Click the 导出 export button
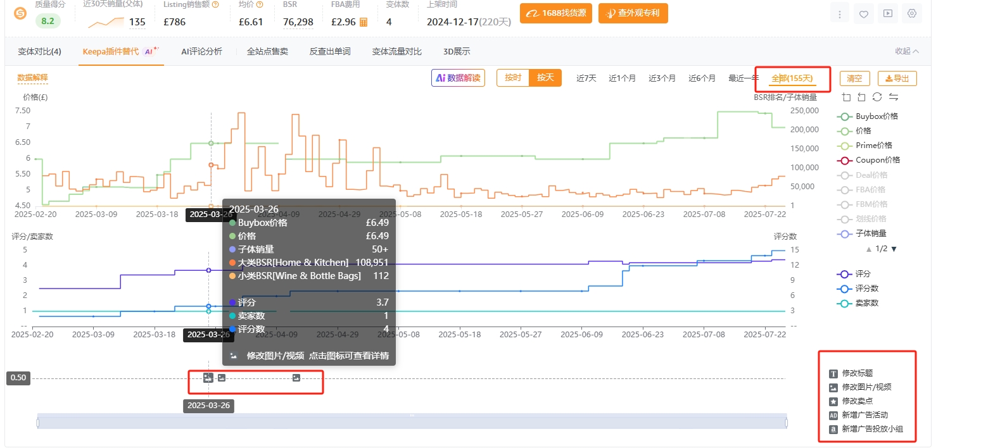1000x448 pixels. point(897,78)
